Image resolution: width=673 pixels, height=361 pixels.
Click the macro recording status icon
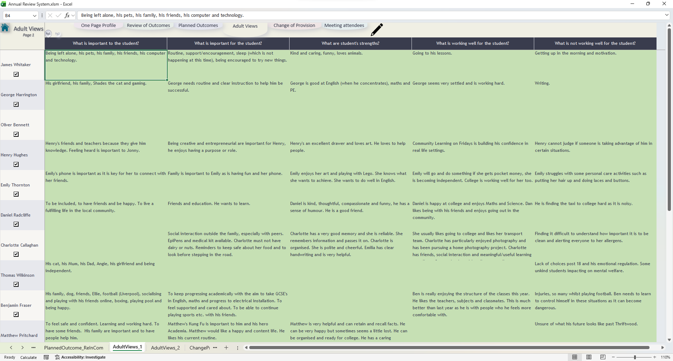tap(46, 357)
